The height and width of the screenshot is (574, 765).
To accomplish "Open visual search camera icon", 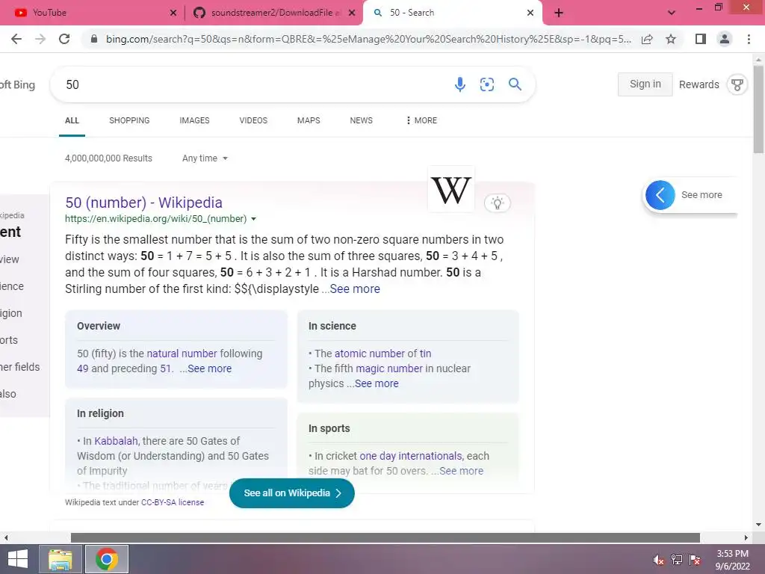I will 487,84.
